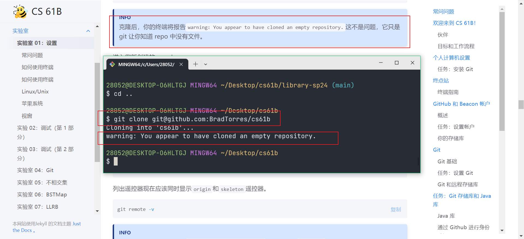Copy the git remote -v command with 复制
The width and height of the screenshot is (524, 239).
(x=396, y=209)
